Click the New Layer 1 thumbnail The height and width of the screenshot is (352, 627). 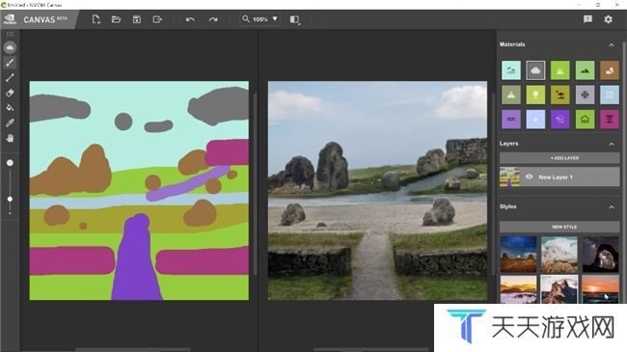tap(510, 176)
